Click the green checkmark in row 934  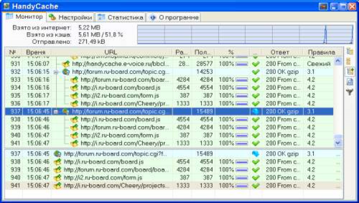point(256,88)
